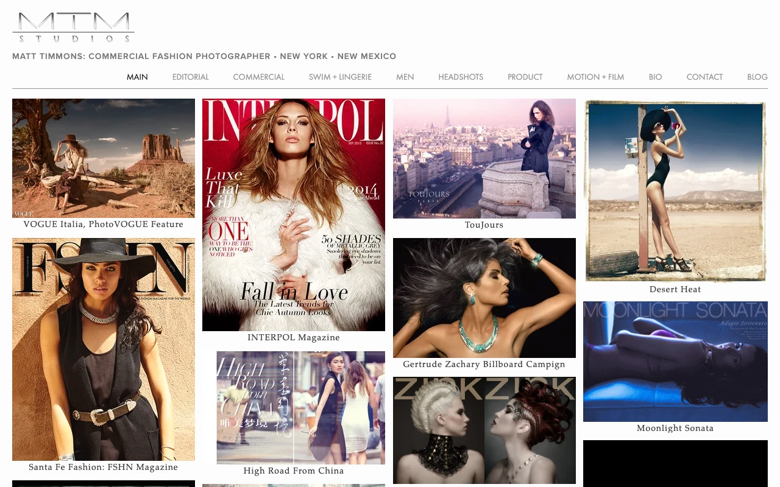Screen dimensions: 780x487
Task: View the BIO page
Action: click(655, 77)
